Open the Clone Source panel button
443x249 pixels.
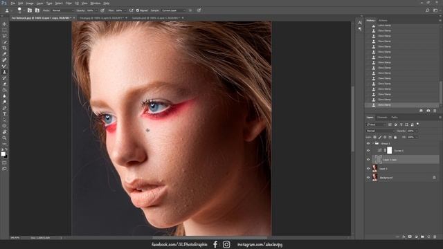(x=37, y=10)
